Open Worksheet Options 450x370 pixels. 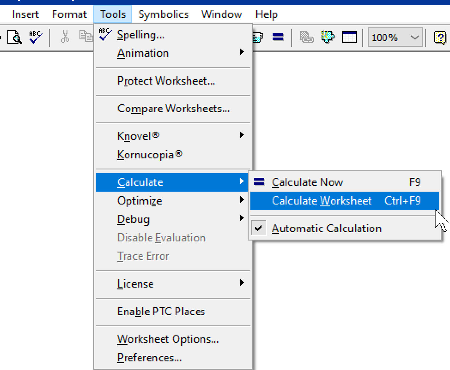tap(168, 339)
